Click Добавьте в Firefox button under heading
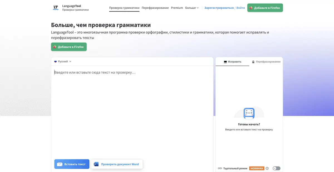 [69, 47]
